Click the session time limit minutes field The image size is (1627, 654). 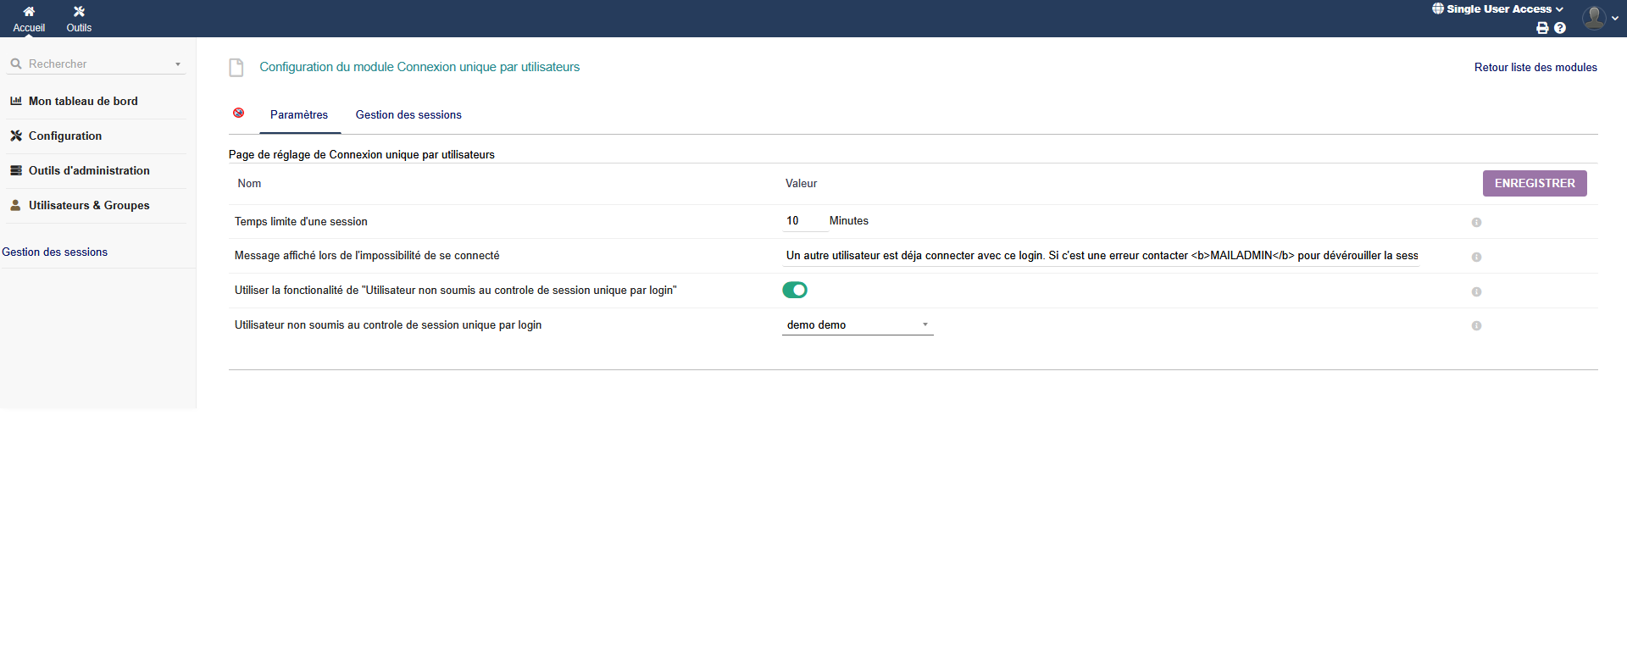pos(803,221)
